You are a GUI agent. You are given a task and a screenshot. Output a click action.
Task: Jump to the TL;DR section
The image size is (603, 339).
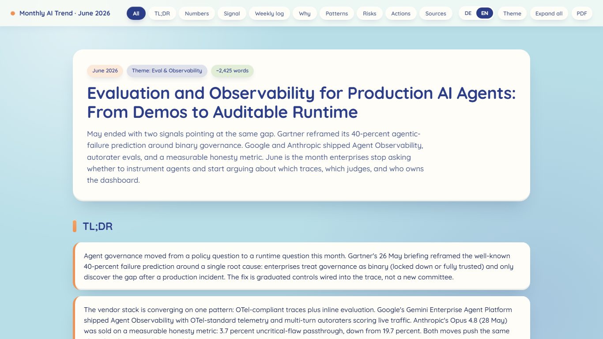162,13
